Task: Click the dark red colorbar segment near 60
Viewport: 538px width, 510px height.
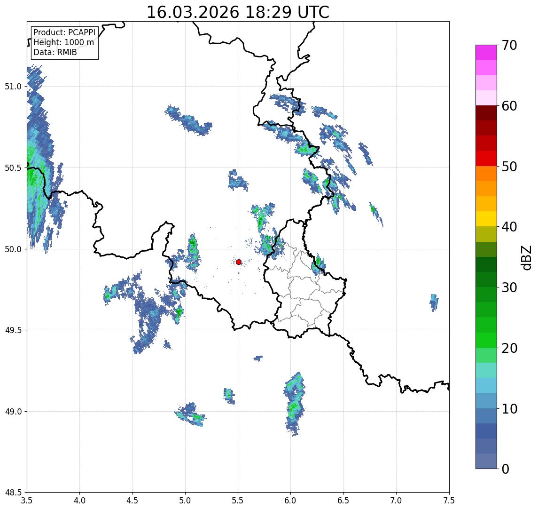Action: pyautogui.click(x=486, y=113)
